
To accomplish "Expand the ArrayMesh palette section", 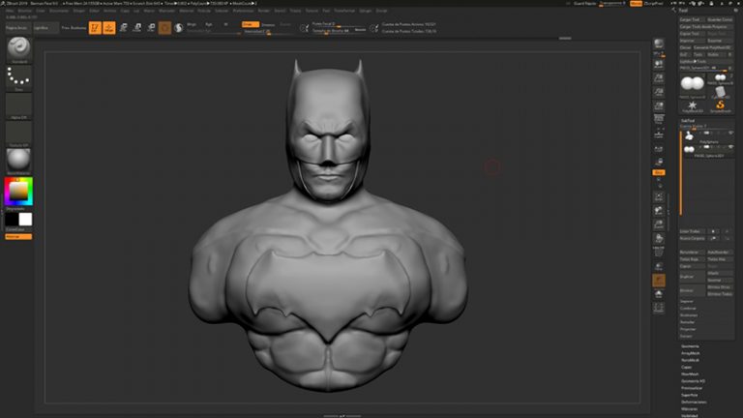I will tap(691, 353).
